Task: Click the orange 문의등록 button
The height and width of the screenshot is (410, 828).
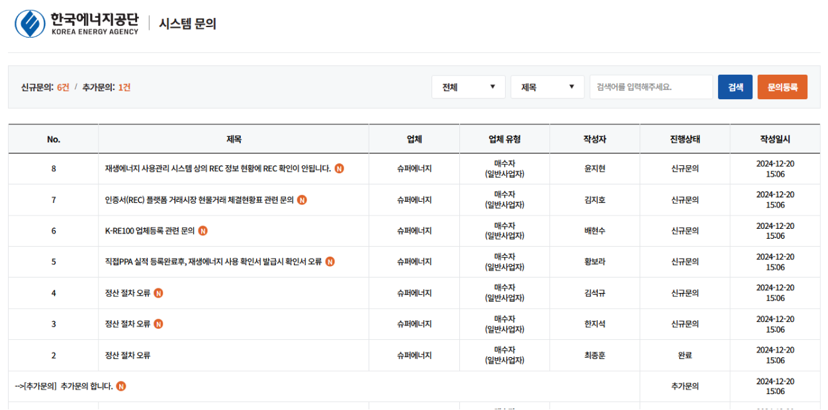Action: click(x=782, y=87)
